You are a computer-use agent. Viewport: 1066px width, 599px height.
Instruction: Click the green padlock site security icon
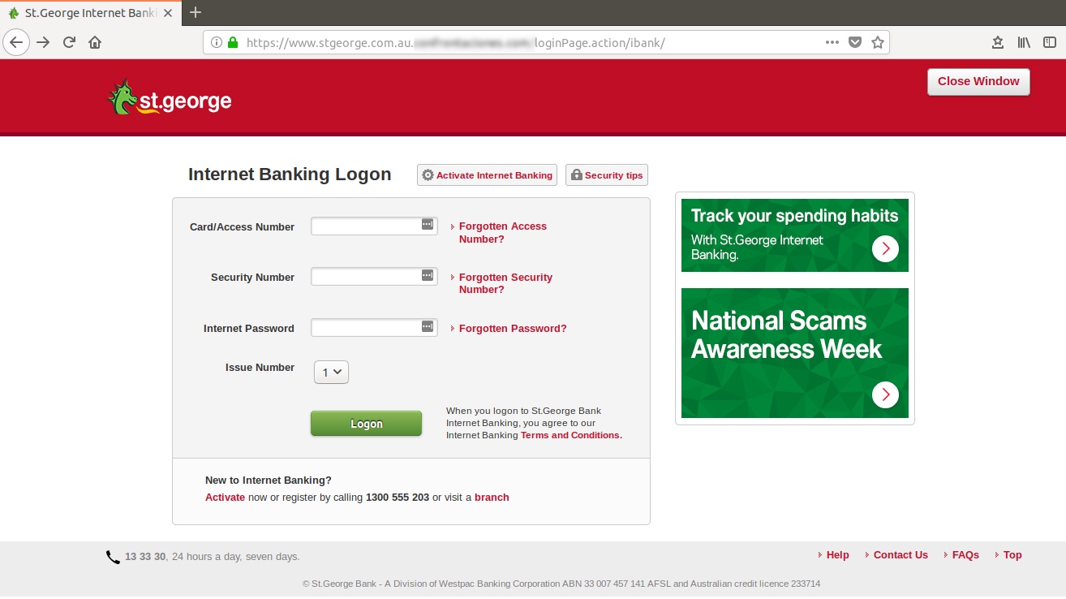(233, 42)
